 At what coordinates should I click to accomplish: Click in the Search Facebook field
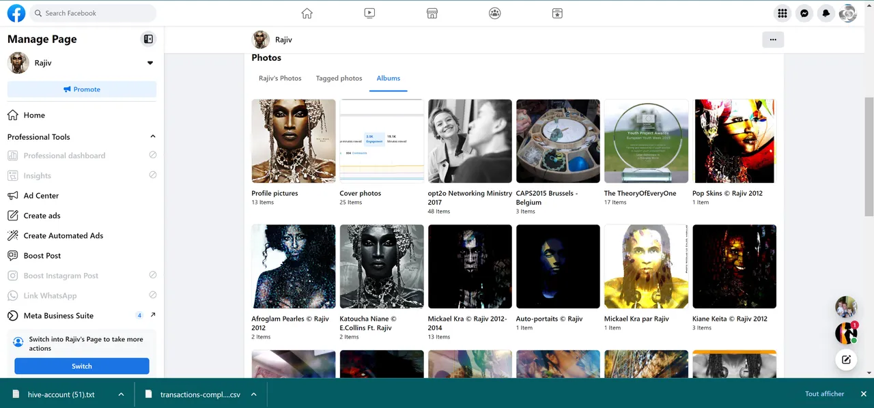pos(93,13)
